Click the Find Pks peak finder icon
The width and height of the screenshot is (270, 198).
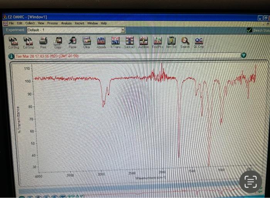tap(157, 43)
